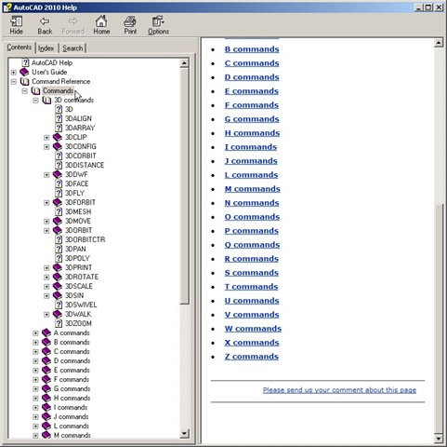Expand the 3DSIN node

[46, 296]
